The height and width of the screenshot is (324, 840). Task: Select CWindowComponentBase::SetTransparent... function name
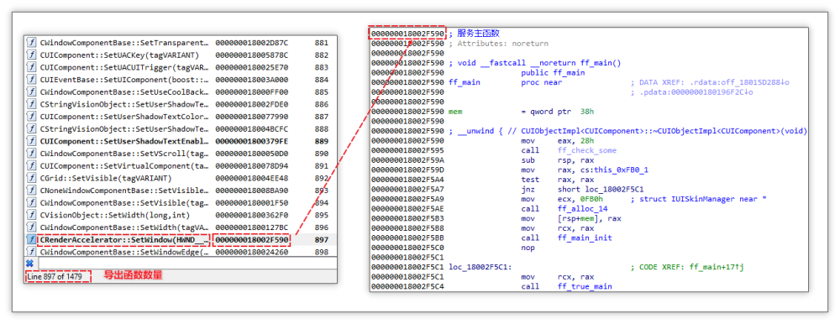[124, 43]
